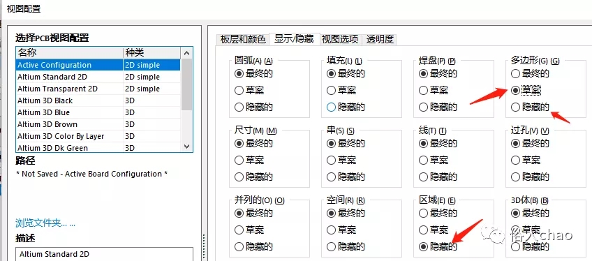Open the 显示/隐藏 tab
This screenshot has height=261, width=592.
click(294, 39)
